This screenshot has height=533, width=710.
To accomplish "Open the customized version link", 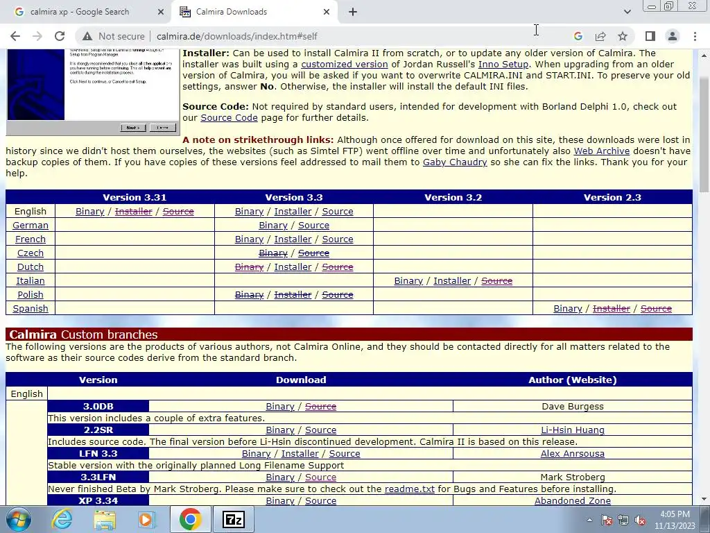I will tap(344, 65).
